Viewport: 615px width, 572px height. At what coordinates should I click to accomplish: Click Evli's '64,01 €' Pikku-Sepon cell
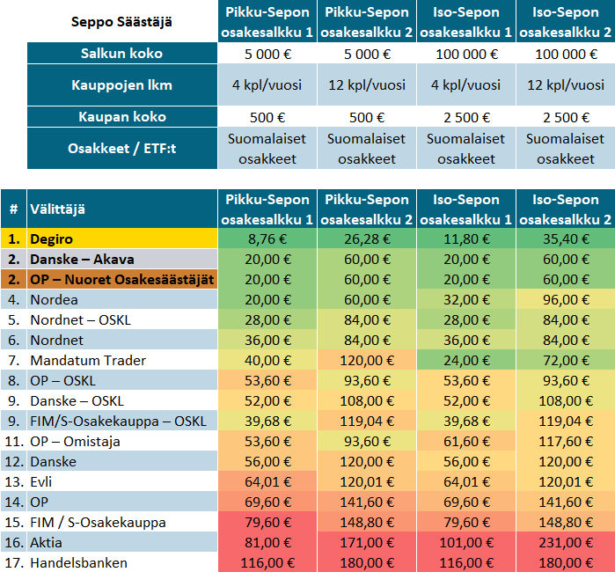[x=267, y=481]
